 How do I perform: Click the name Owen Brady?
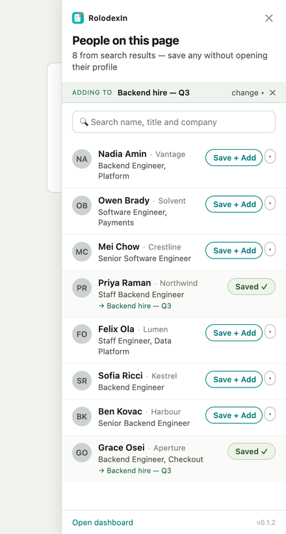tap(123, 201)
